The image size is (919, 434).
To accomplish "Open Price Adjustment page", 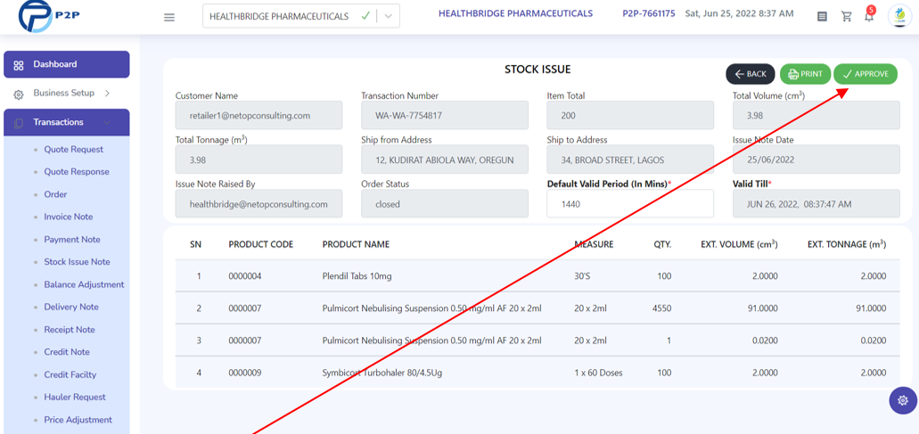I will pos(78,420).
